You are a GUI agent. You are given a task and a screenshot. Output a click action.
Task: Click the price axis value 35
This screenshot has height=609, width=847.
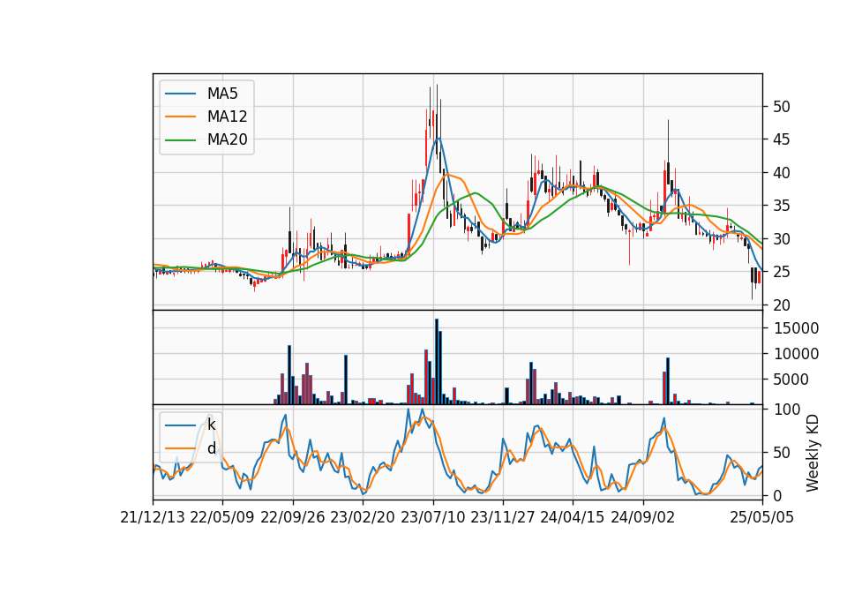pos(781,206)
